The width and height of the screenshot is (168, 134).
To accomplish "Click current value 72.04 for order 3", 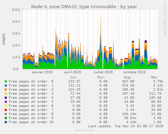I will coord(75,94).
